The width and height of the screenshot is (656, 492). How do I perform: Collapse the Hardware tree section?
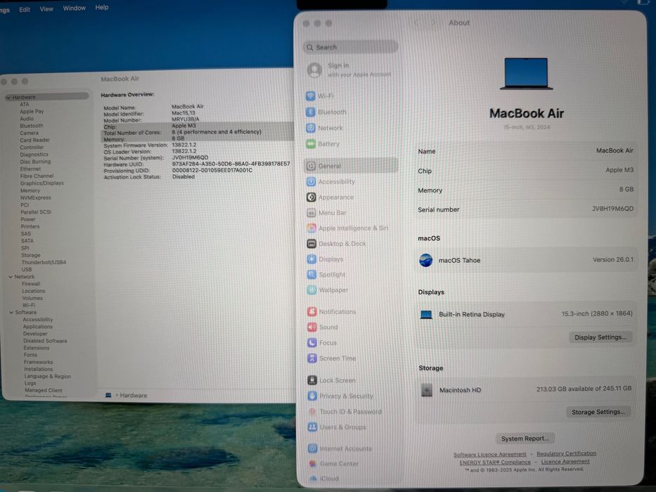[8, 97]
